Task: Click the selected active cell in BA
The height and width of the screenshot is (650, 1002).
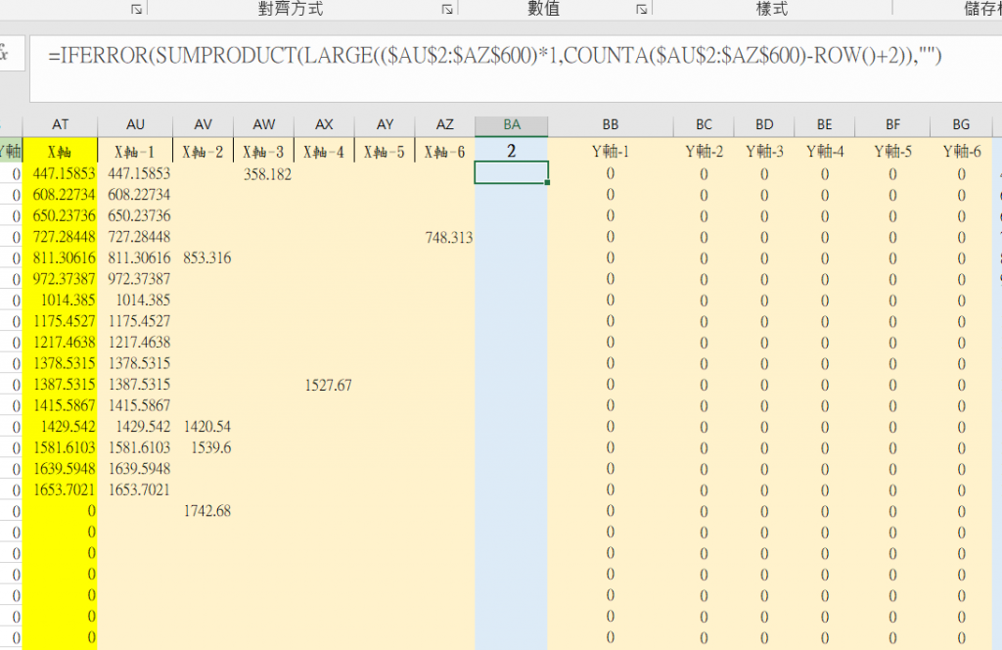Action: point(511,173)
